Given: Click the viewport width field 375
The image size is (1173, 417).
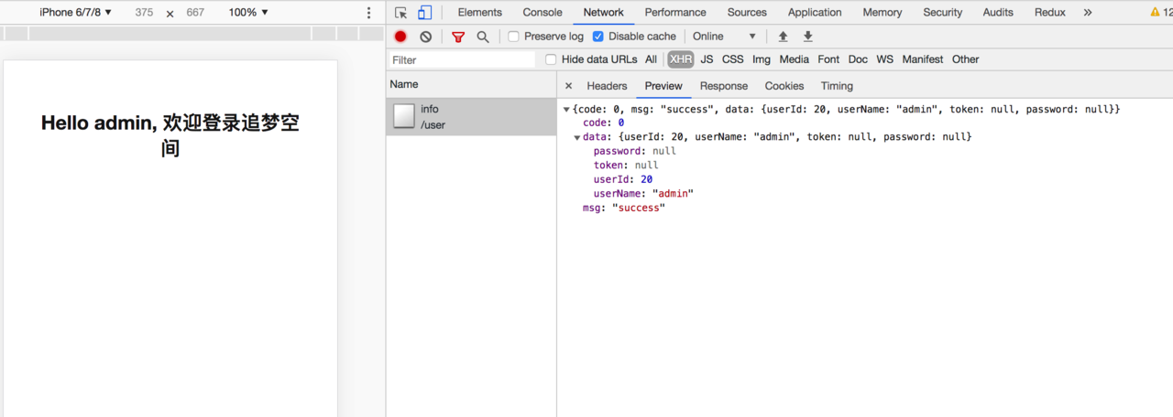Looking at the screenshot, I should pos(144,13).
